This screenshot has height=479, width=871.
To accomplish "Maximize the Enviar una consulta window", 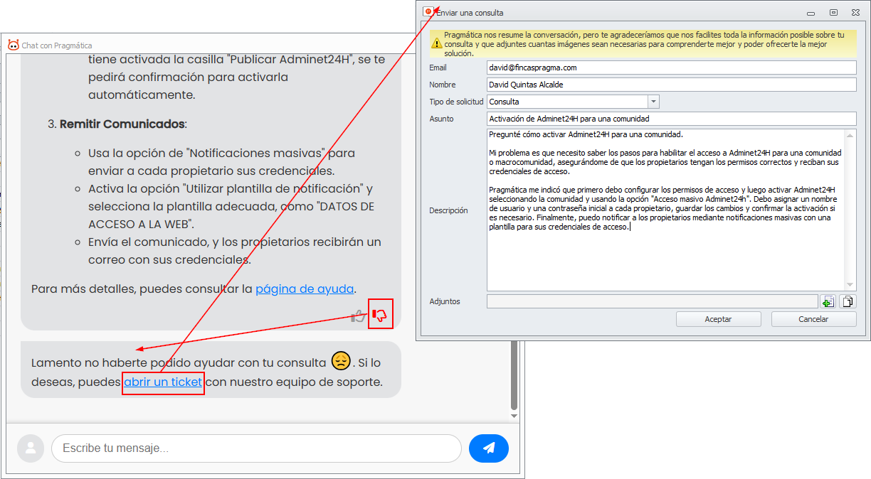I will coord(833,12).
